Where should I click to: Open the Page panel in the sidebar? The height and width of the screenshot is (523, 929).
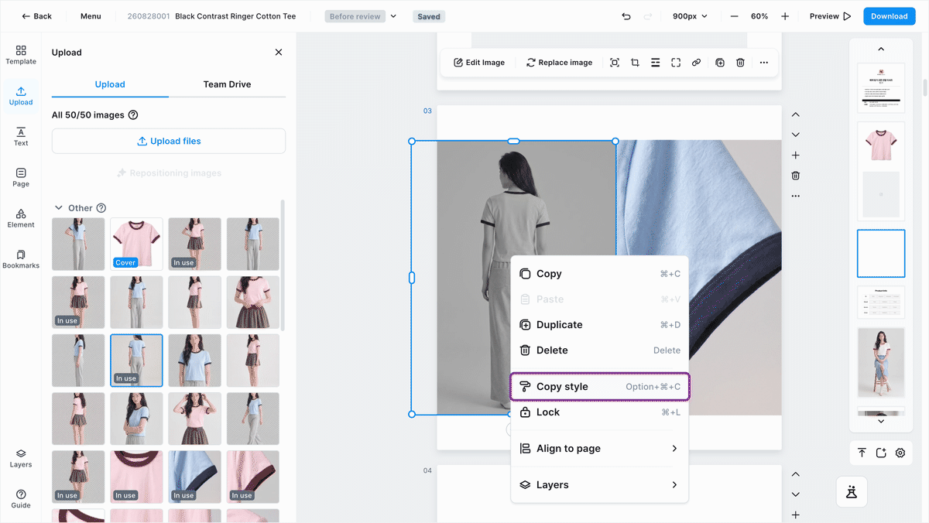coord(21,178)
